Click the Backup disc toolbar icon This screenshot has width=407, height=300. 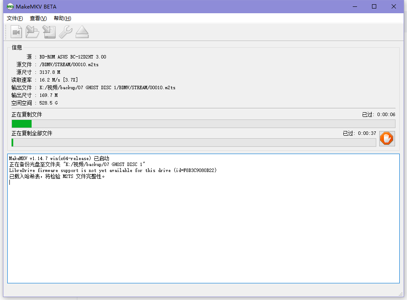pos(49,32)
